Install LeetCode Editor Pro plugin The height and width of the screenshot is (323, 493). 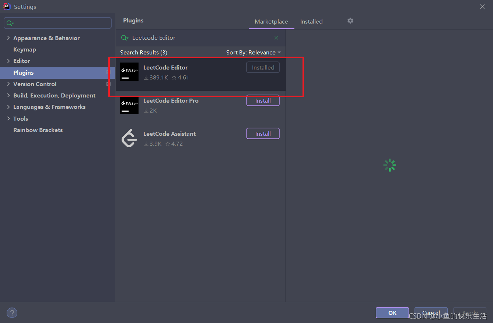(x=263, y=100)
